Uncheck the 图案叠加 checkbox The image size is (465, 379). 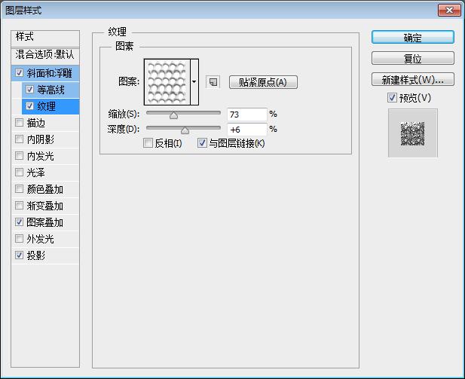(20, 222)
